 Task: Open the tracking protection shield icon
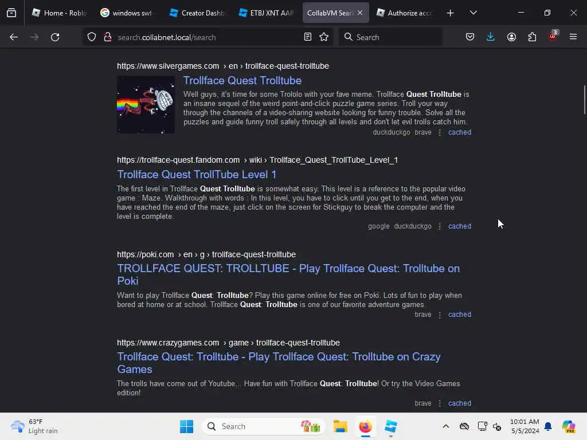coord(92,37)
